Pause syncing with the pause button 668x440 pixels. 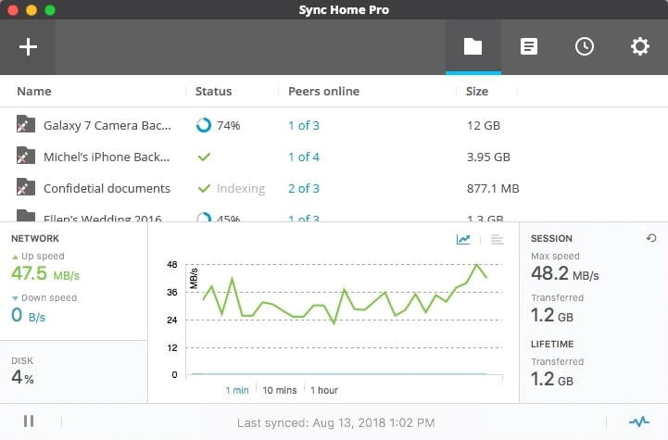pos(29,421)
